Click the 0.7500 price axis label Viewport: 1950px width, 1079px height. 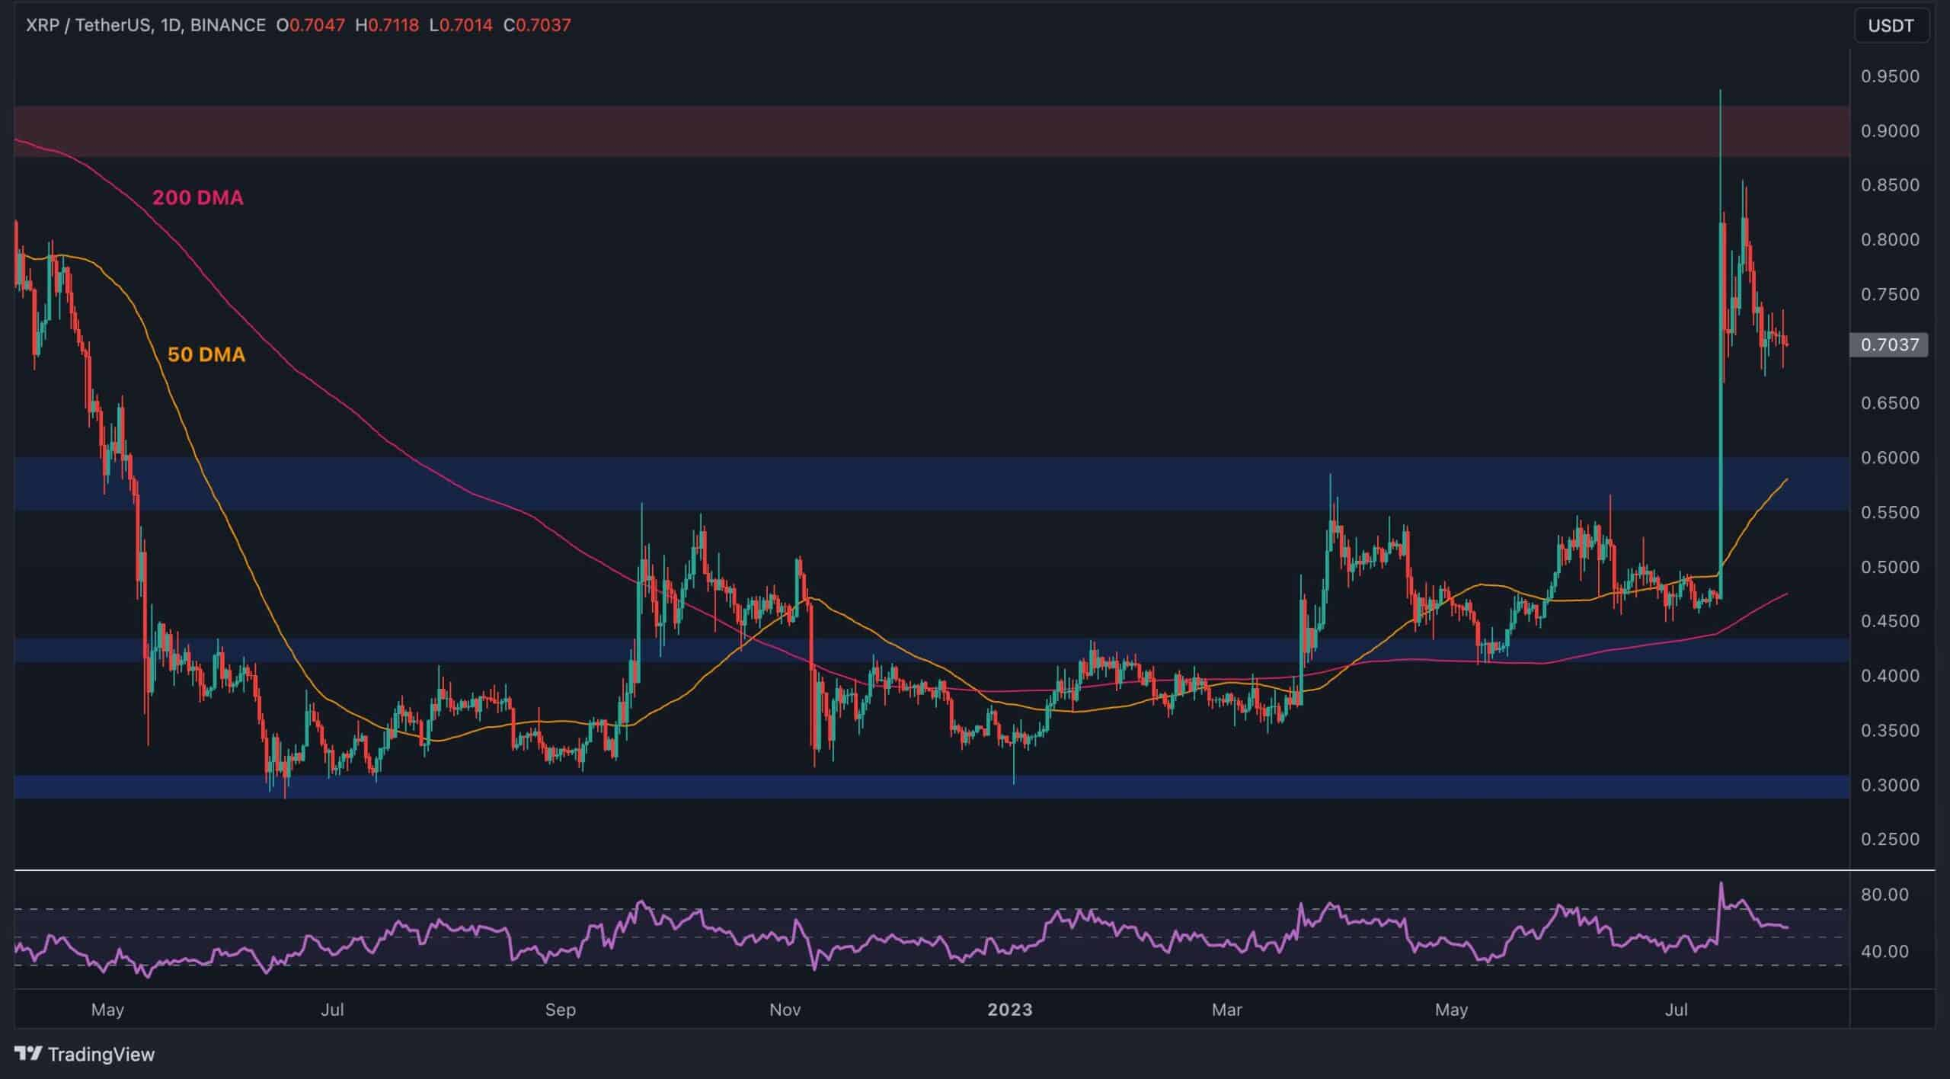coord(1890,294)
